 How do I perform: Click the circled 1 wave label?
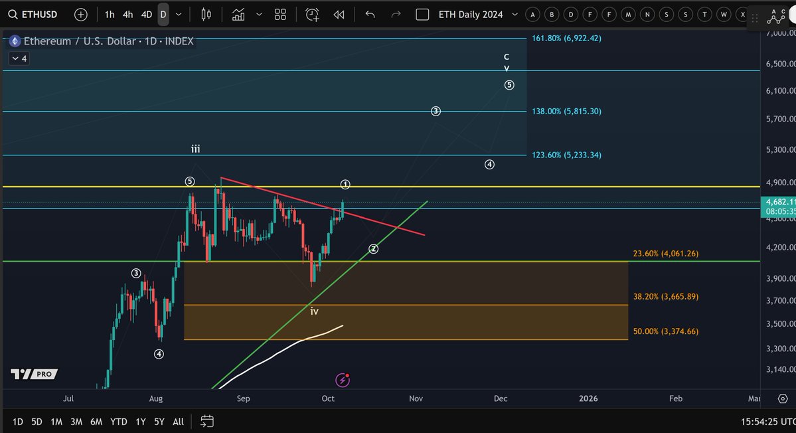345,184
